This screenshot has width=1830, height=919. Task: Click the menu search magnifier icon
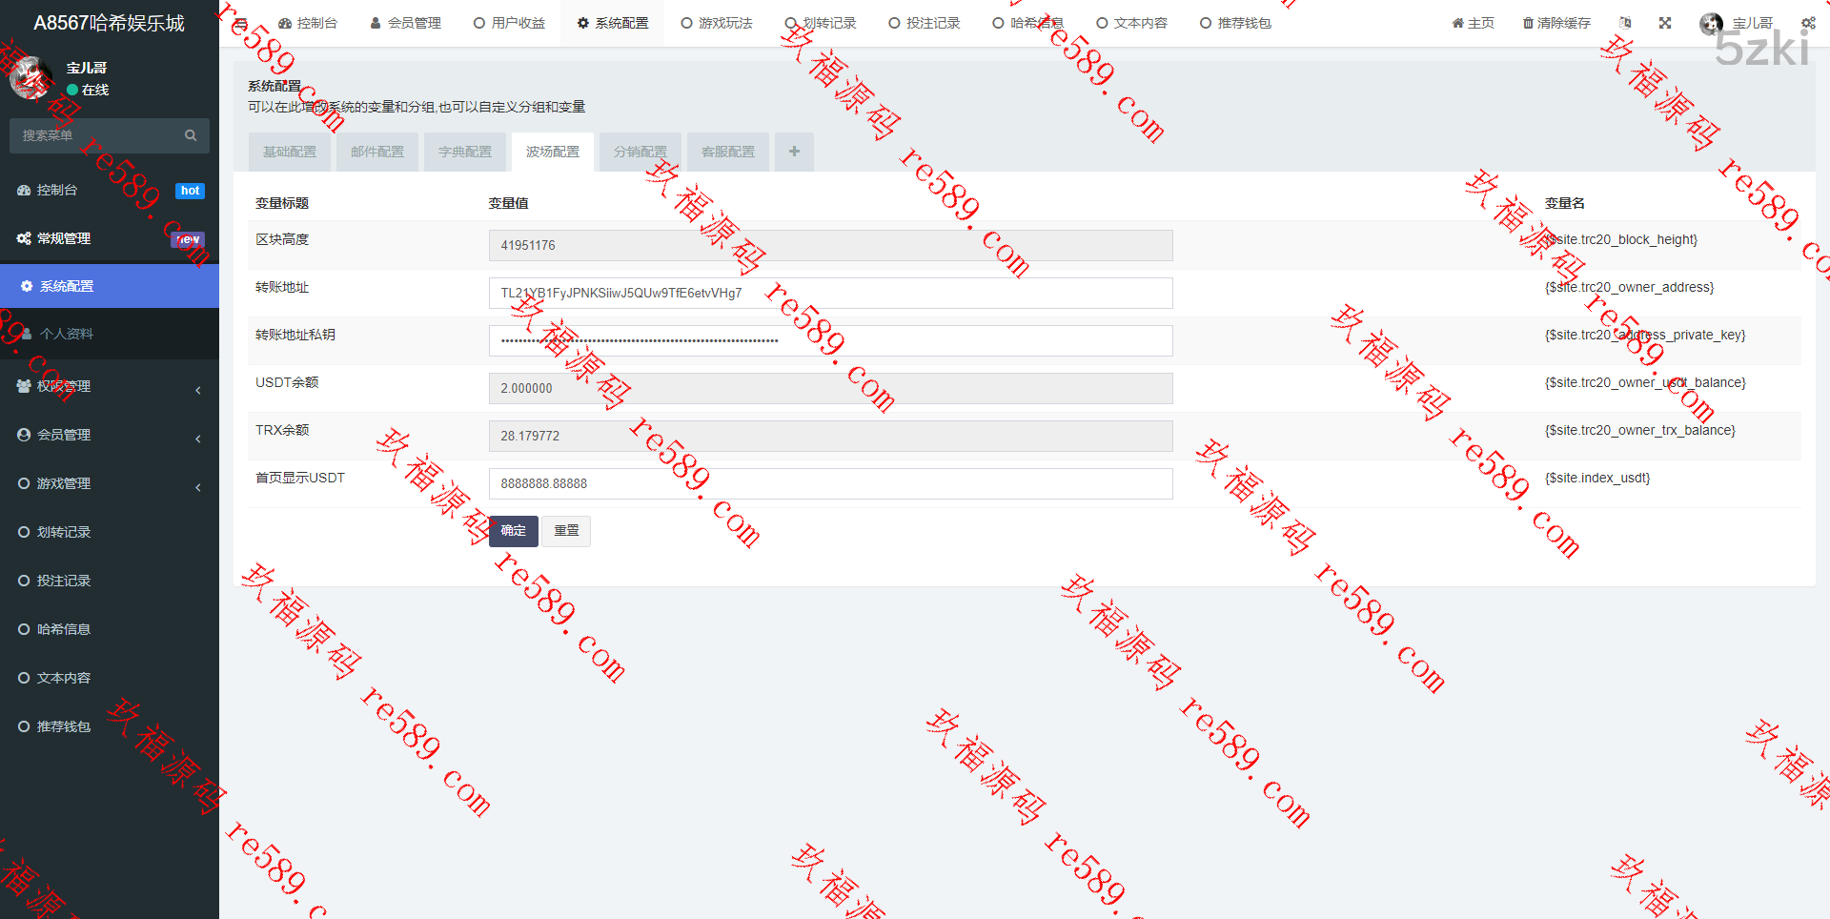click(x=191, y=135)
